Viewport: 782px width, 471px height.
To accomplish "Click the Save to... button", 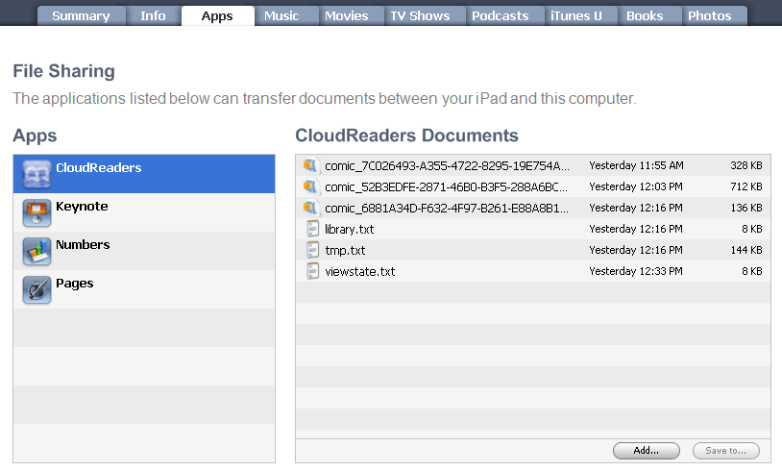I will point(725,451).
